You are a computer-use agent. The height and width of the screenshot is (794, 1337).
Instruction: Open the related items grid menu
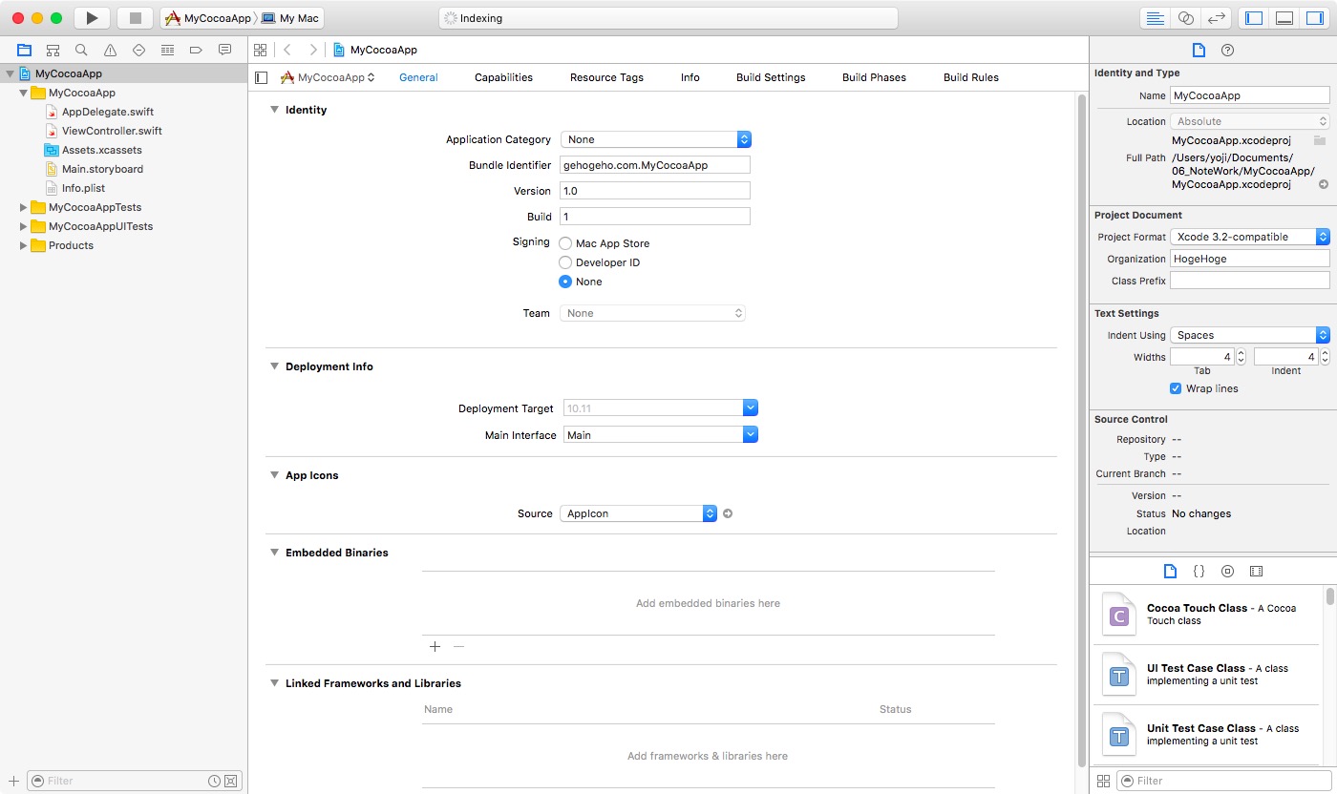coord(260,50)
